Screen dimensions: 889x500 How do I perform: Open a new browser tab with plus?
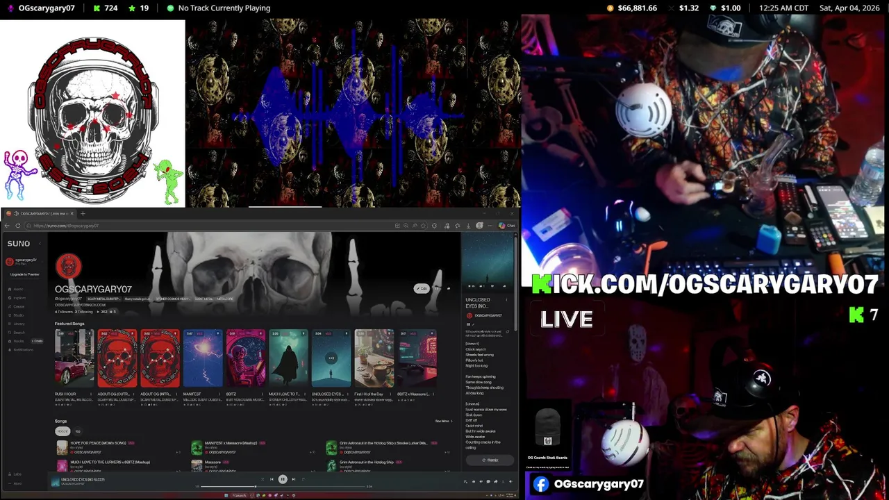(83, 213)
